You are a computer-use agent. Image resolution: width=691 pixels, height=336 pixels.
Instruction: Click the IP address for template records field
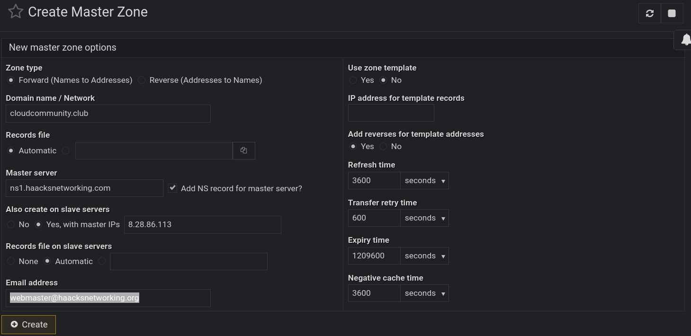(391, 113)
